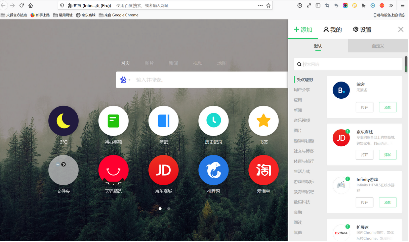Focus the 输入并搜索 search box
409x242 pixels.
[202, 80]
